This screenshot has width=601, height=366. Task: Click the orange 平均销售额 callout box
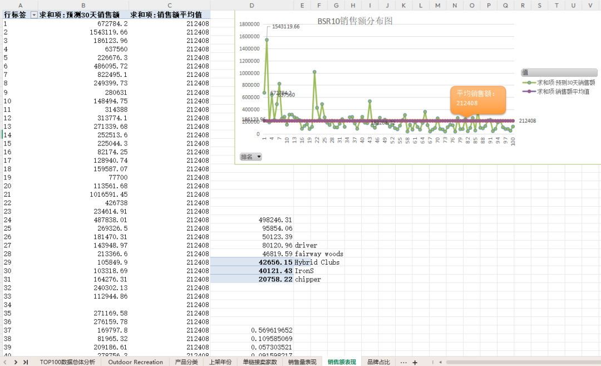tap(478, 100)
